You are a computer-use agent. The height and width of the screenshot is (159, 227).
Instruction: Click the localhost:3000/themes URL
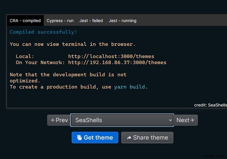(111, 56)
